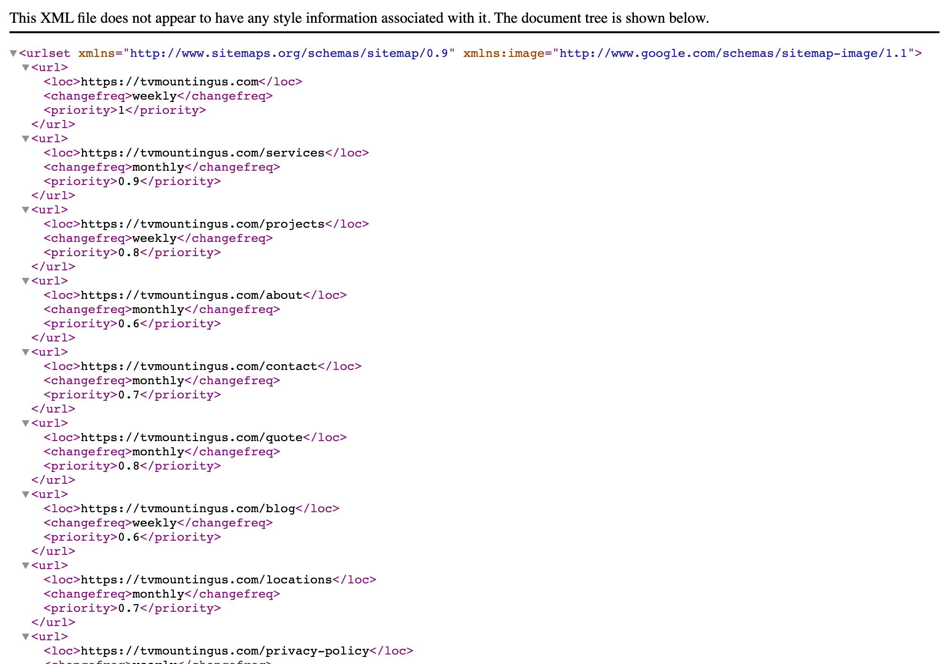Click the priority value 1 of homepage

click(121, 110)
